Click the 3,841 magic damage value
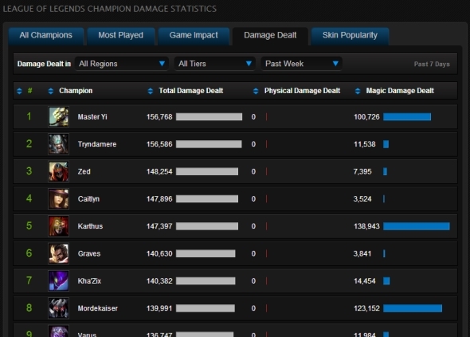Viewport: 470px width, 337px height. point(362,253)
